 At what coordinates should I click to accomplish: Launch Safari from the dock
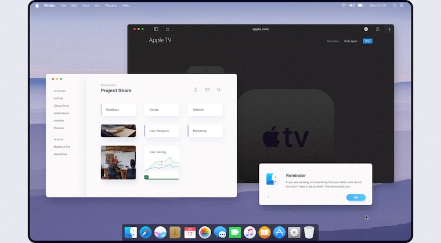(x=146, y=233)
